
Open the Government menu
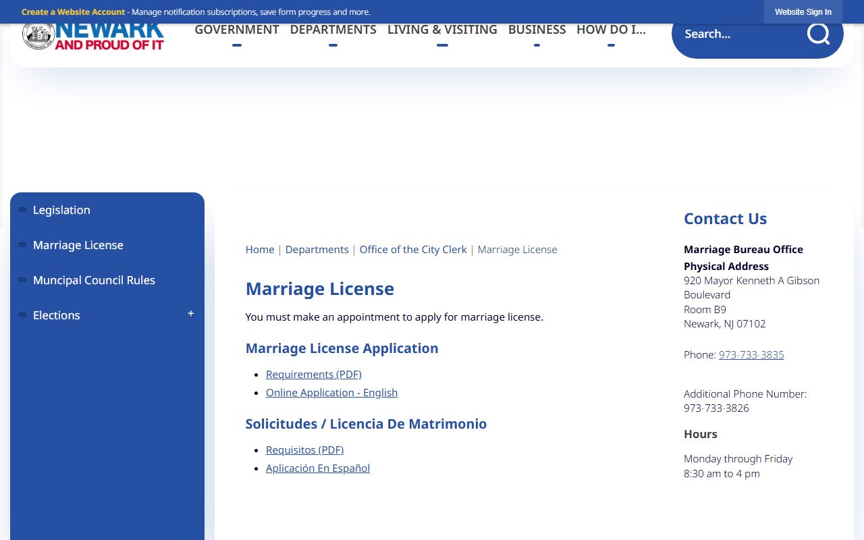pos(237,30)
